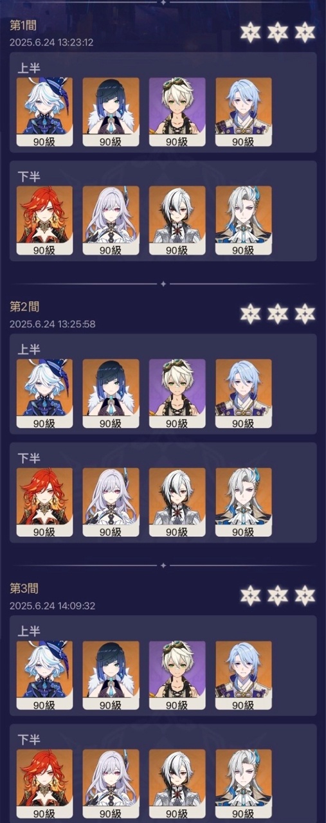The height and width of the screenshot is (823, 326).
Task: Click the third star icon of 第2間
Action: click(305, 314)
